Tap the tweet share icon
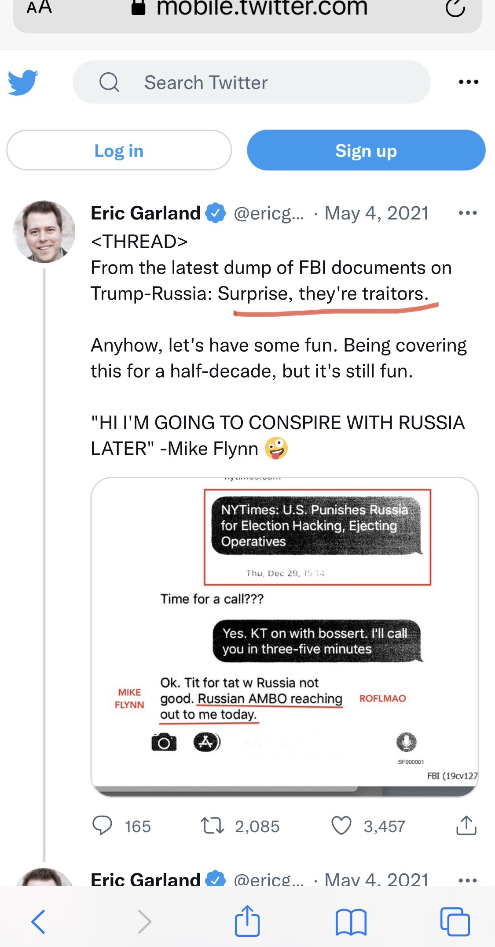495x947 pixels. 466,825
